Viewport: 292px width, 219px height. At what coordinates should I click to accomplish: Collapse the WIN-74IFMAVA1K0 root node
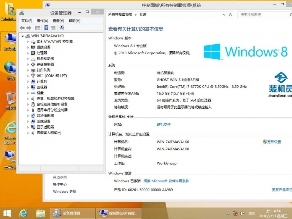[x=23, y=36]
